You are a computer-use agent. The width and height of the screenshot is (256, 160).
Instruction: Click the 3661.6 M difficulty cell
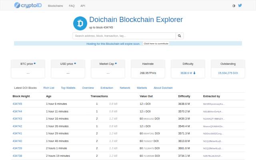184,148
